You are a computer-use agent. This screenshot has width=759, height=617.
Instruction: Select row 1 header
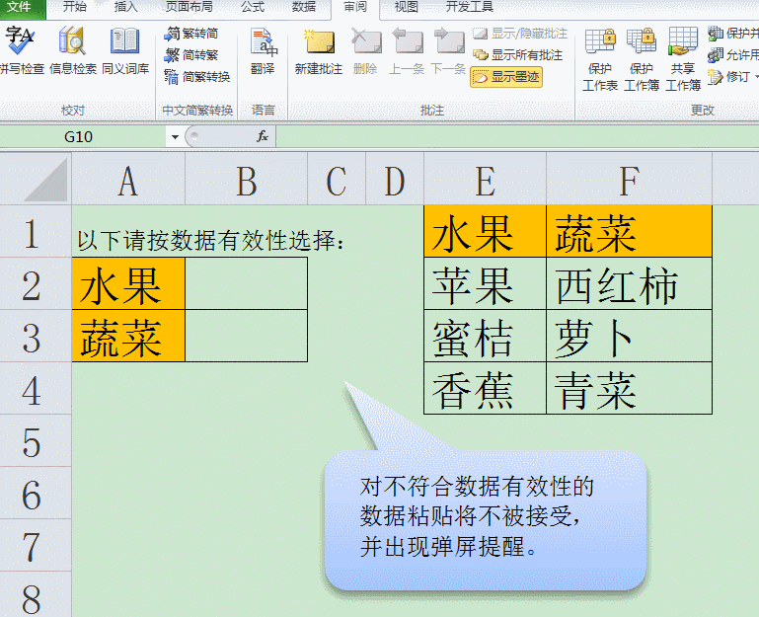pos(36,231)
